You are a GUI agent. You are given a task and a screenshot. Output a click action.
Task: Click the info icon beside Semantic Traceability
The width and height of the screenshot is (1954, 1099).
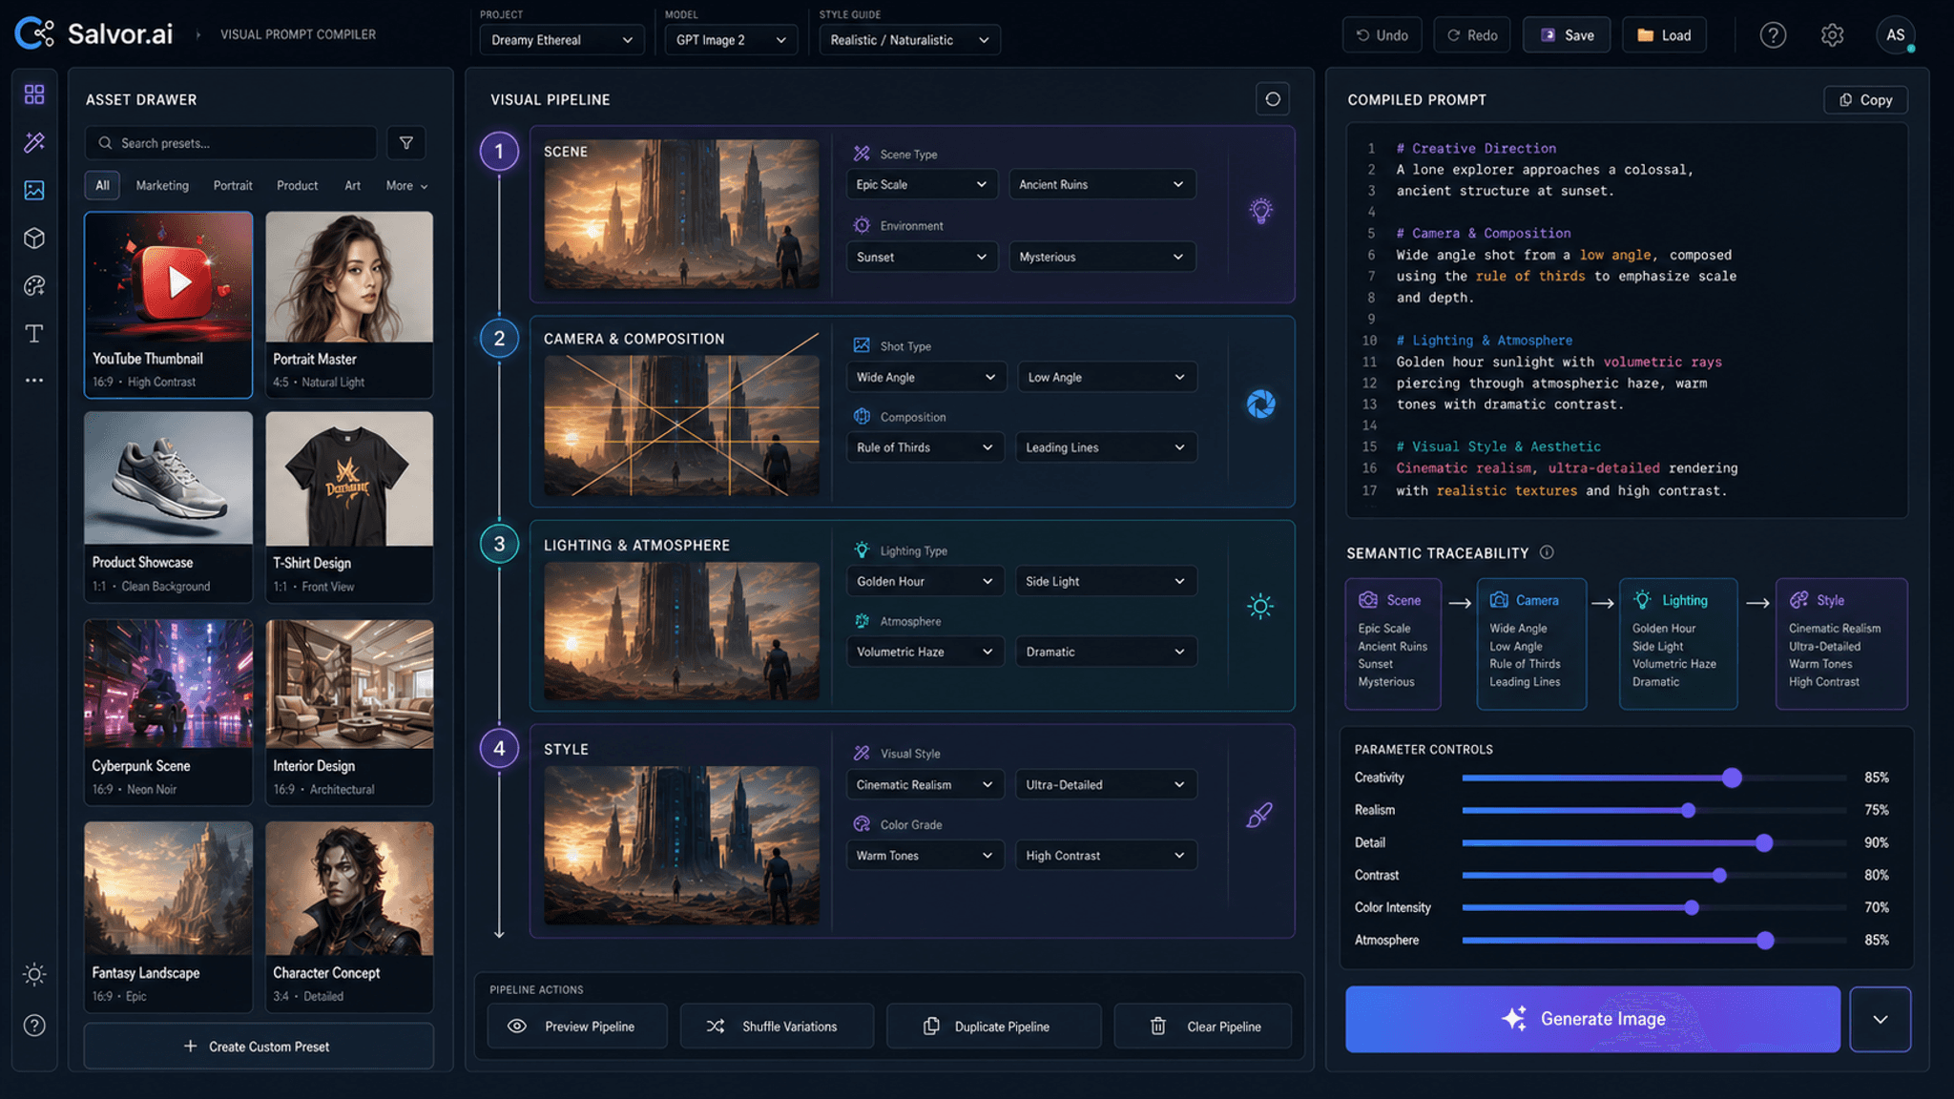[x=1547, y=552]
